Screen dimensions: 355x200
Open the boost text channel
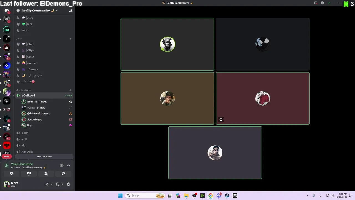[44, 30]
